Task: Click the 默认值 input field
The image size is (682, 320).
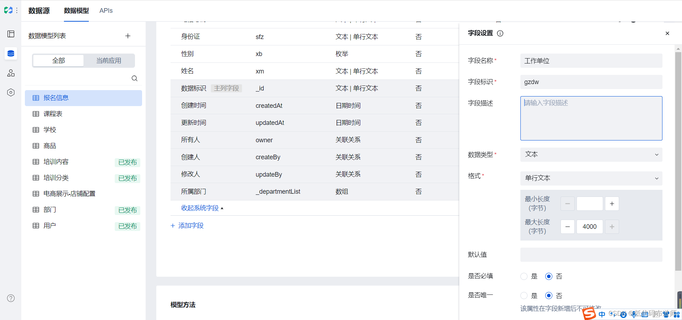Action: (x=591, y=255)
